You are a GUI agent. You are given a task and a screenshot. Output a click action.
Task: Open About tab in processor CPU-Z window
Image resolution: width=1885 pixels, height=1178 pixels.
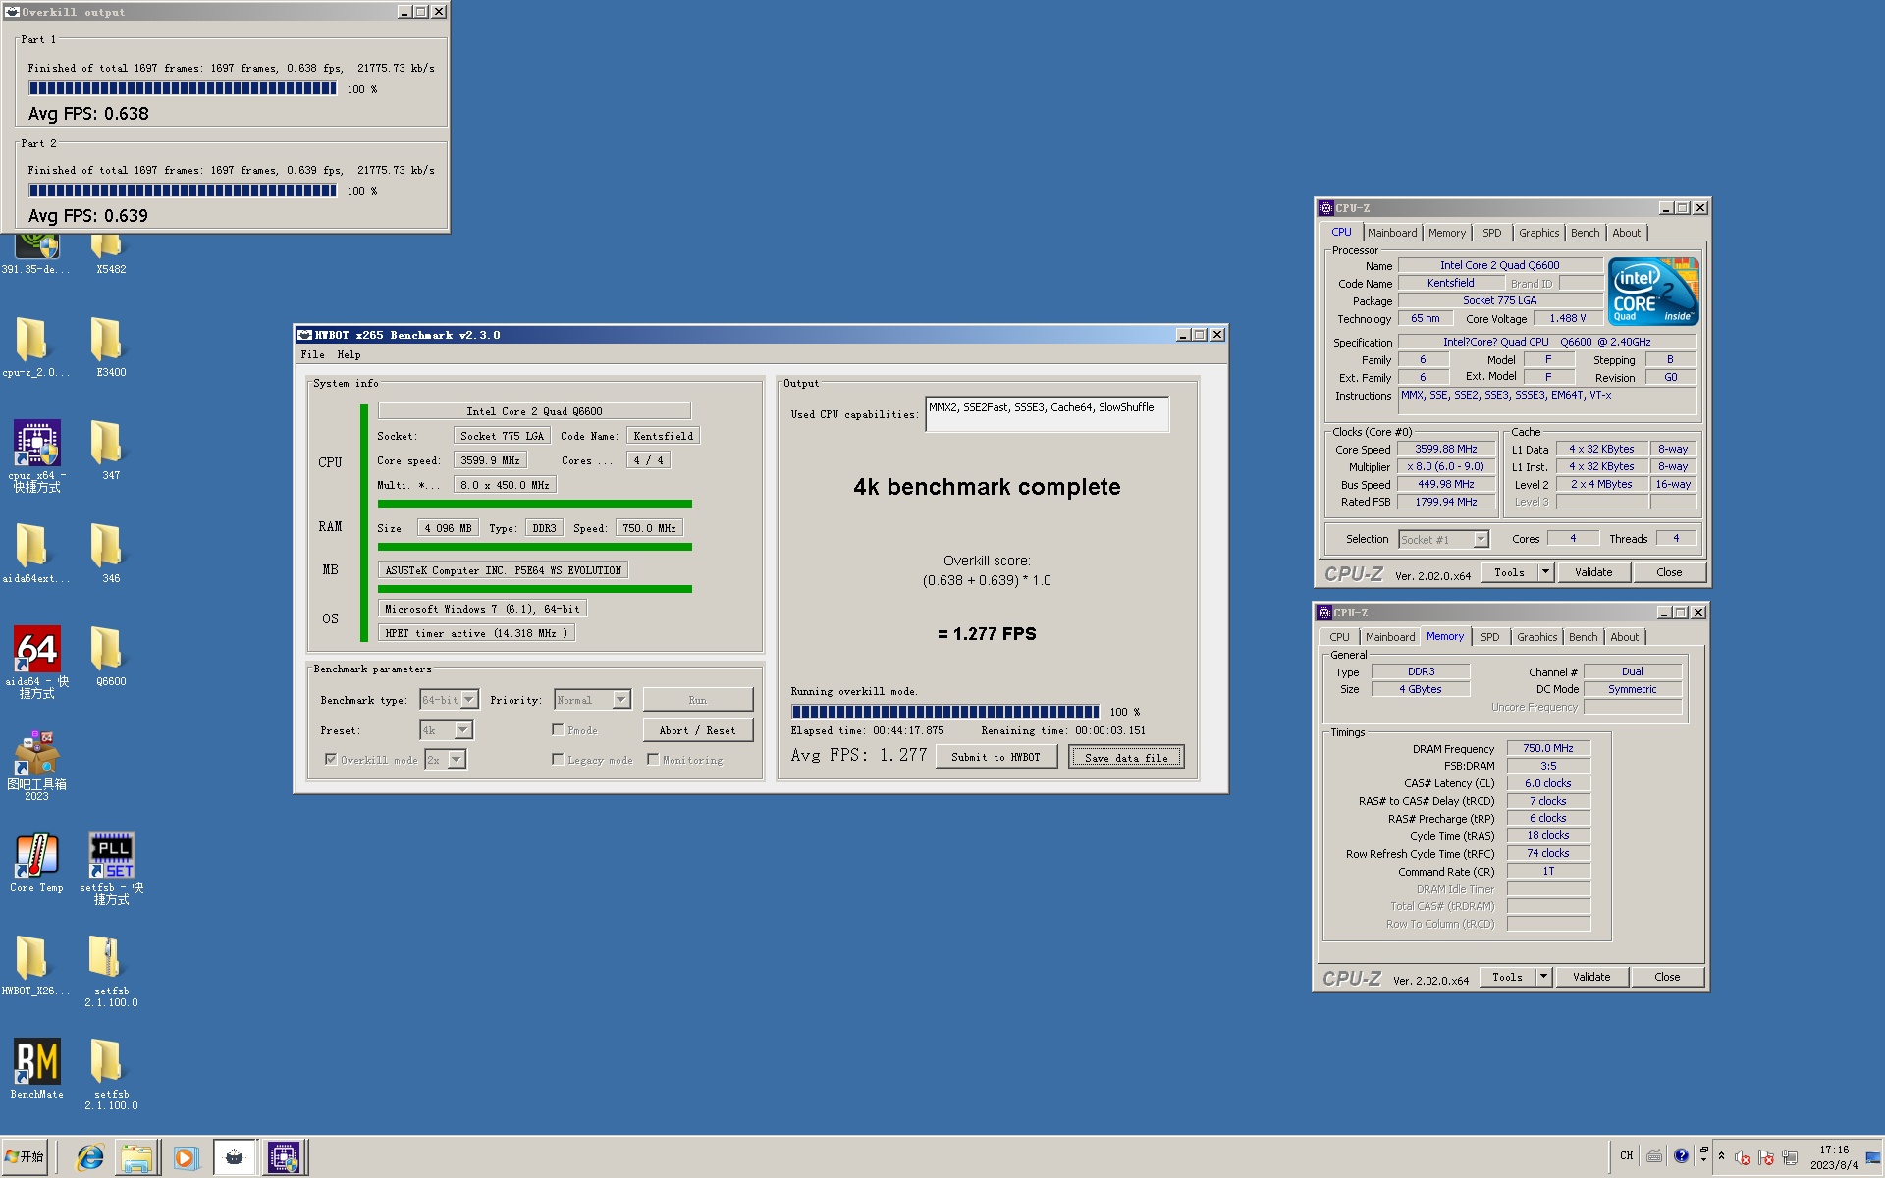point(1627,233)
